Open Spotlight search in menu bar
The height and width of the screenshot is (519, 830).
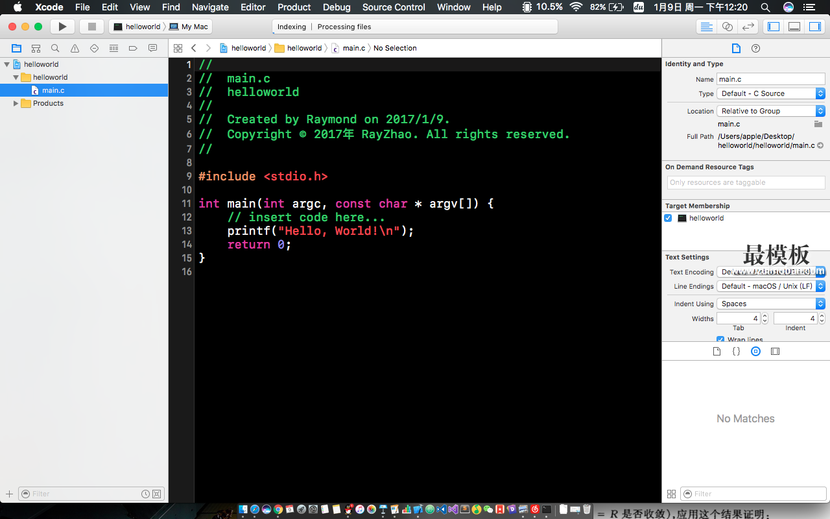766,7
